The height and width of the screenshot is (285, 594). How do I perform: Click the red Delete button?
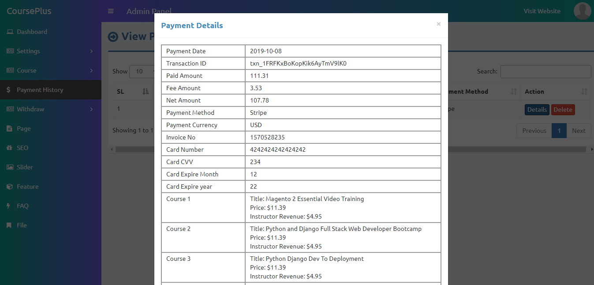(x=563, y=110)
